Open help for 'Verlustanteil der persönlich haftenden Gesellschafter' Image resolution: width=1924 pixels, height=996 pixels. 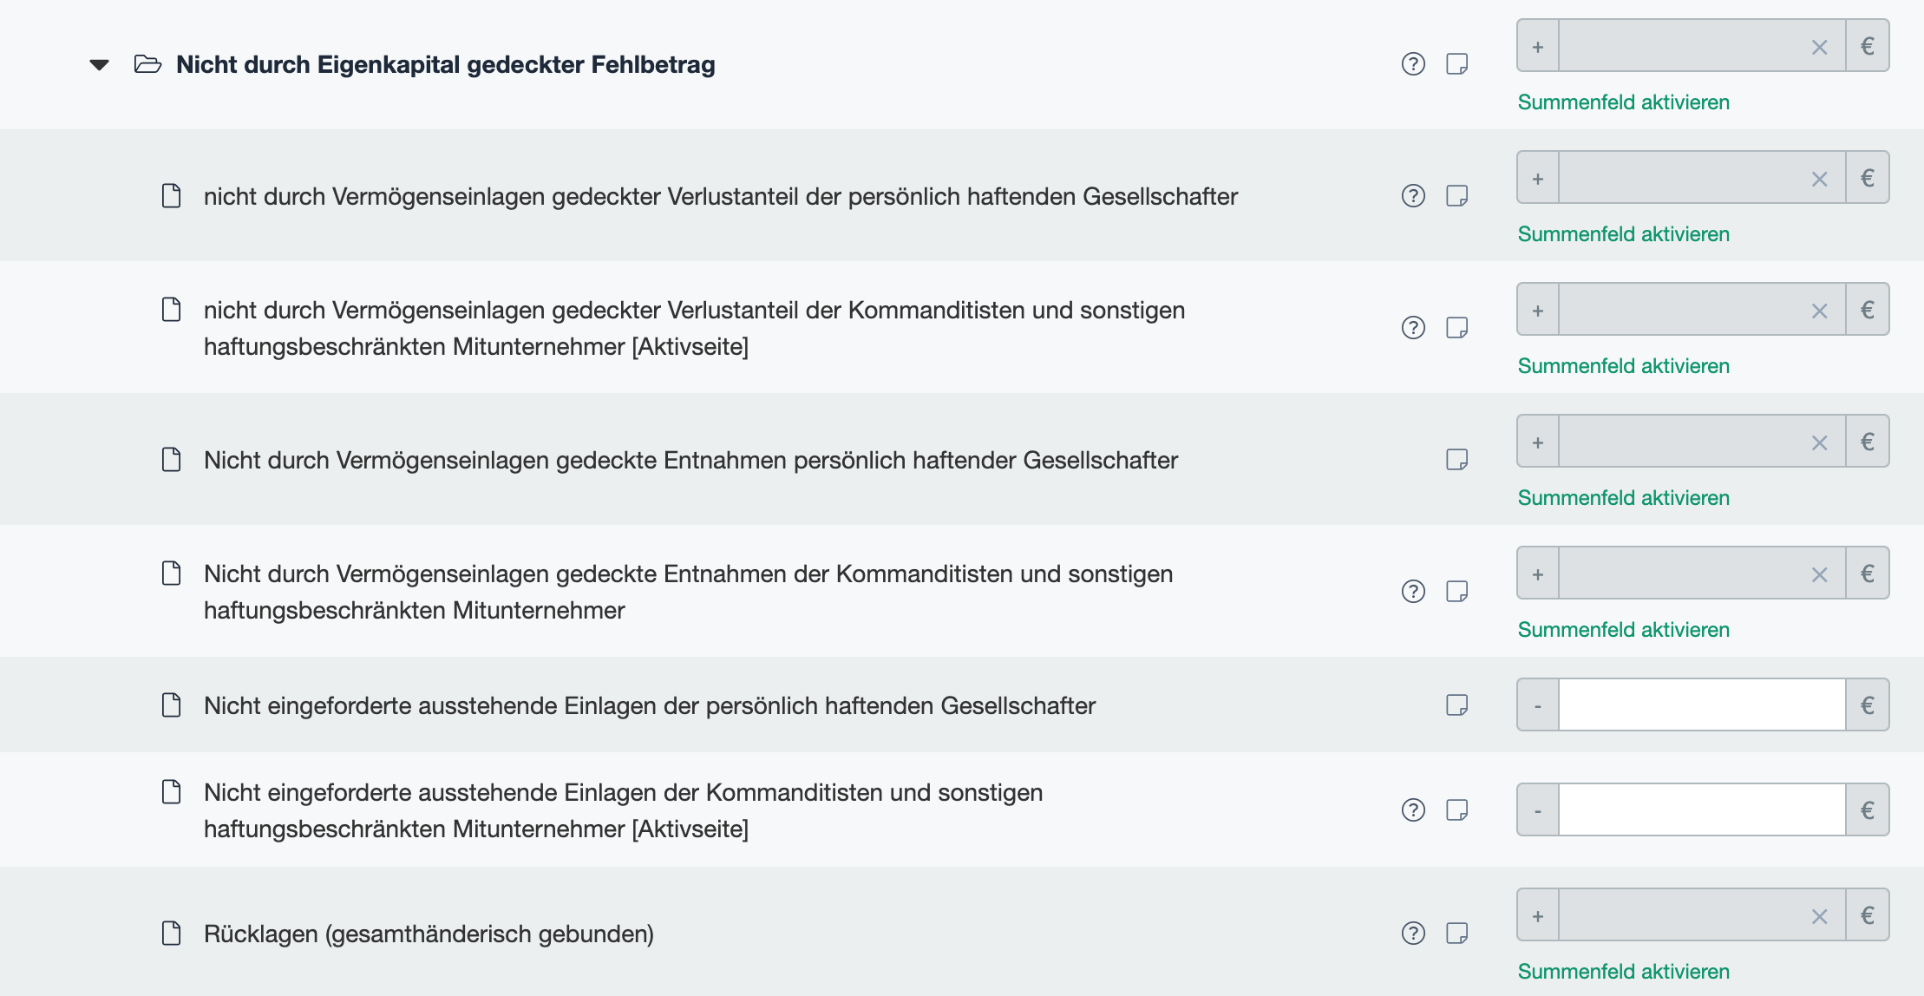tap(1412, 195)
